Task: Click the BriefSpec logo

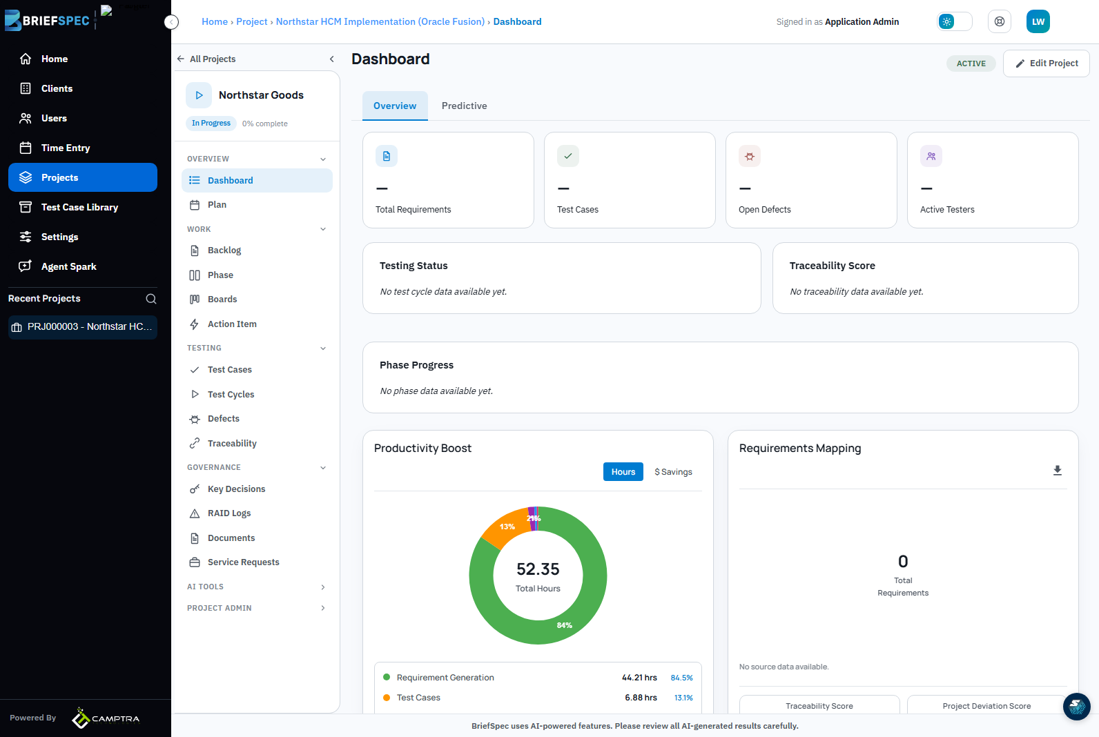Action: 47,21
